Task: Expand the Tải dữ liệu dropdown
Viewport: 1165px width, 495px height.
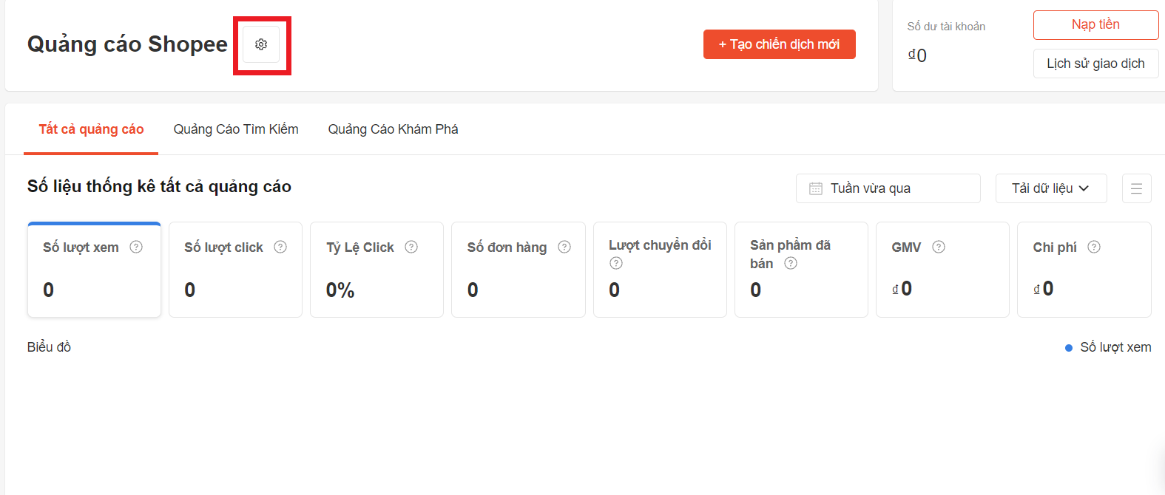Action: 1050,188
